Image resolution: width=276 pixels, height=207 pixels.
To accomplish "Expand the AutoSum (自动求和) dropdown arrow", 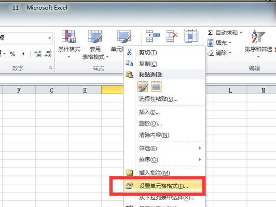I will (241, 33).
